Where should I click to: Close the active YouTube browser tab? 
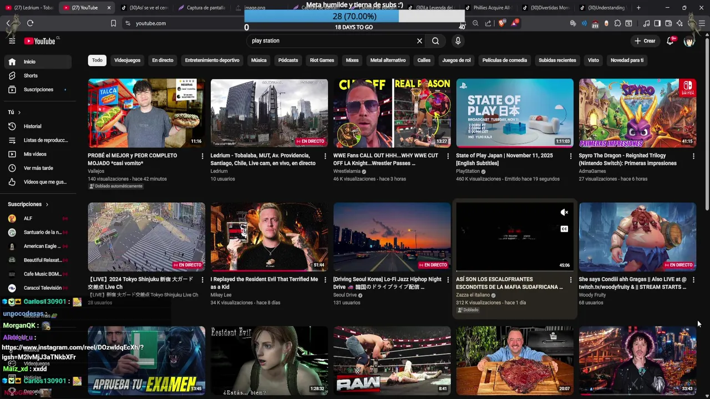click(x=109, y=8)
